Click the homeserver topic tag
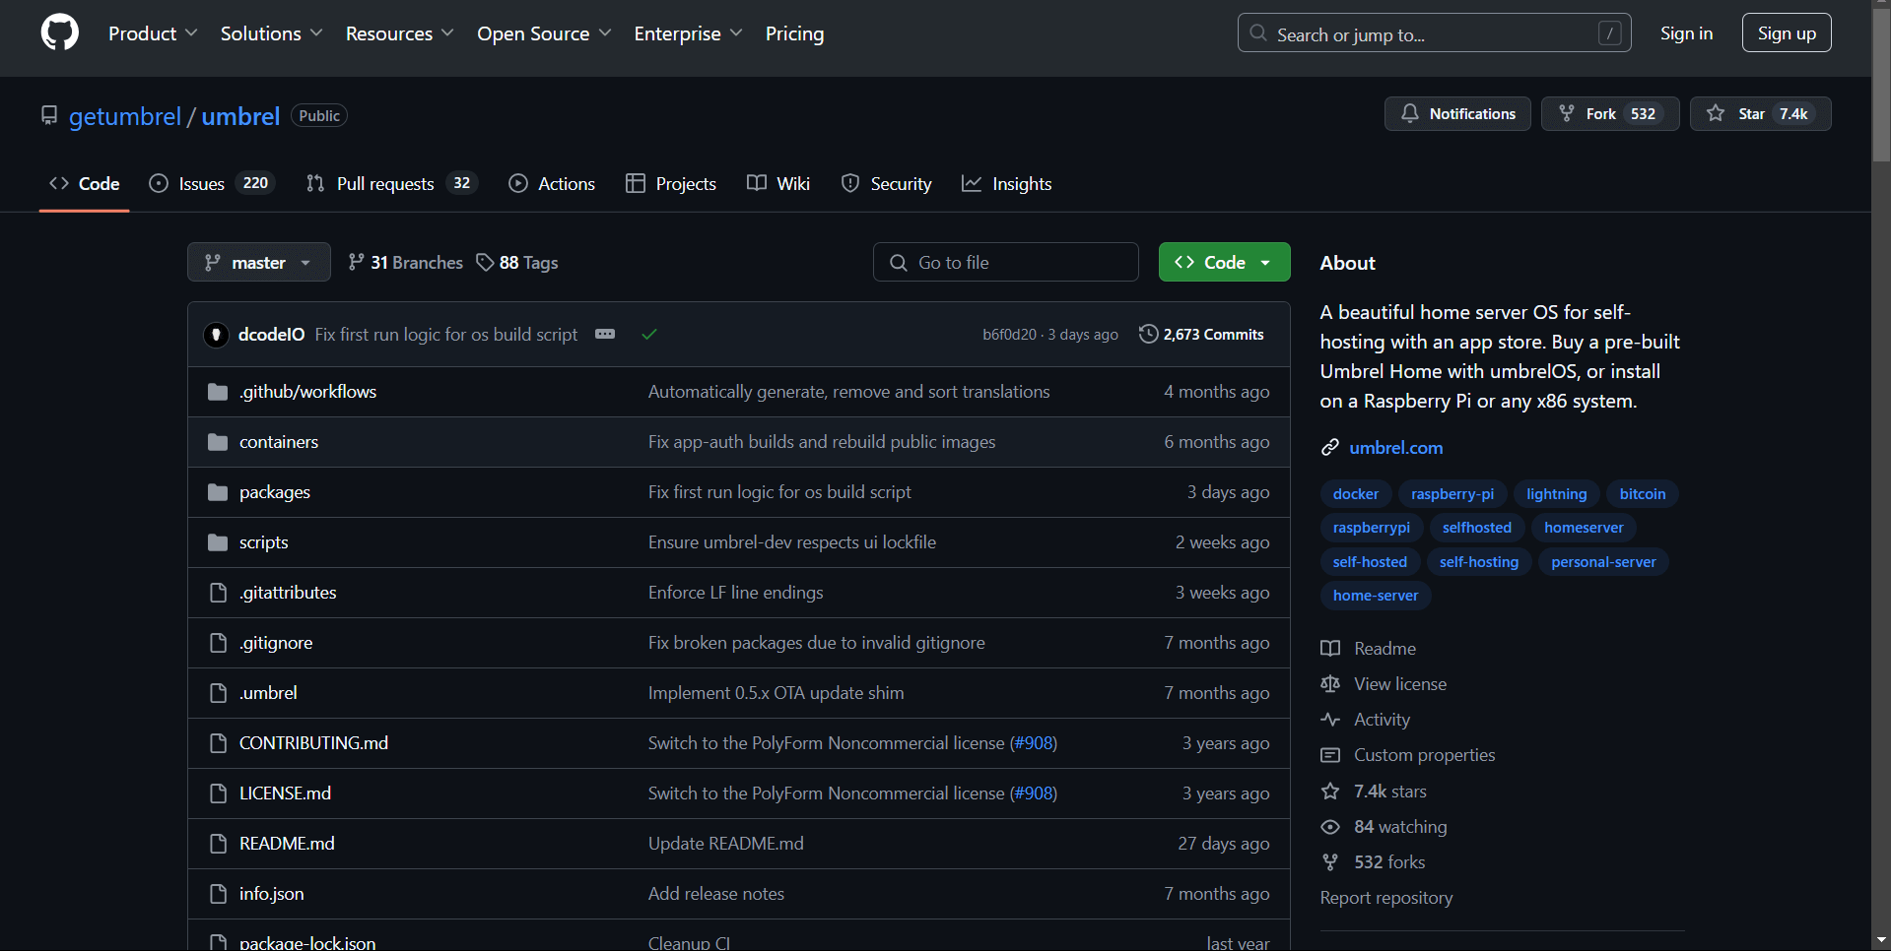The width and height of the screenshot is (1891, 951). pyautogui.click(x=1584, y=528)
